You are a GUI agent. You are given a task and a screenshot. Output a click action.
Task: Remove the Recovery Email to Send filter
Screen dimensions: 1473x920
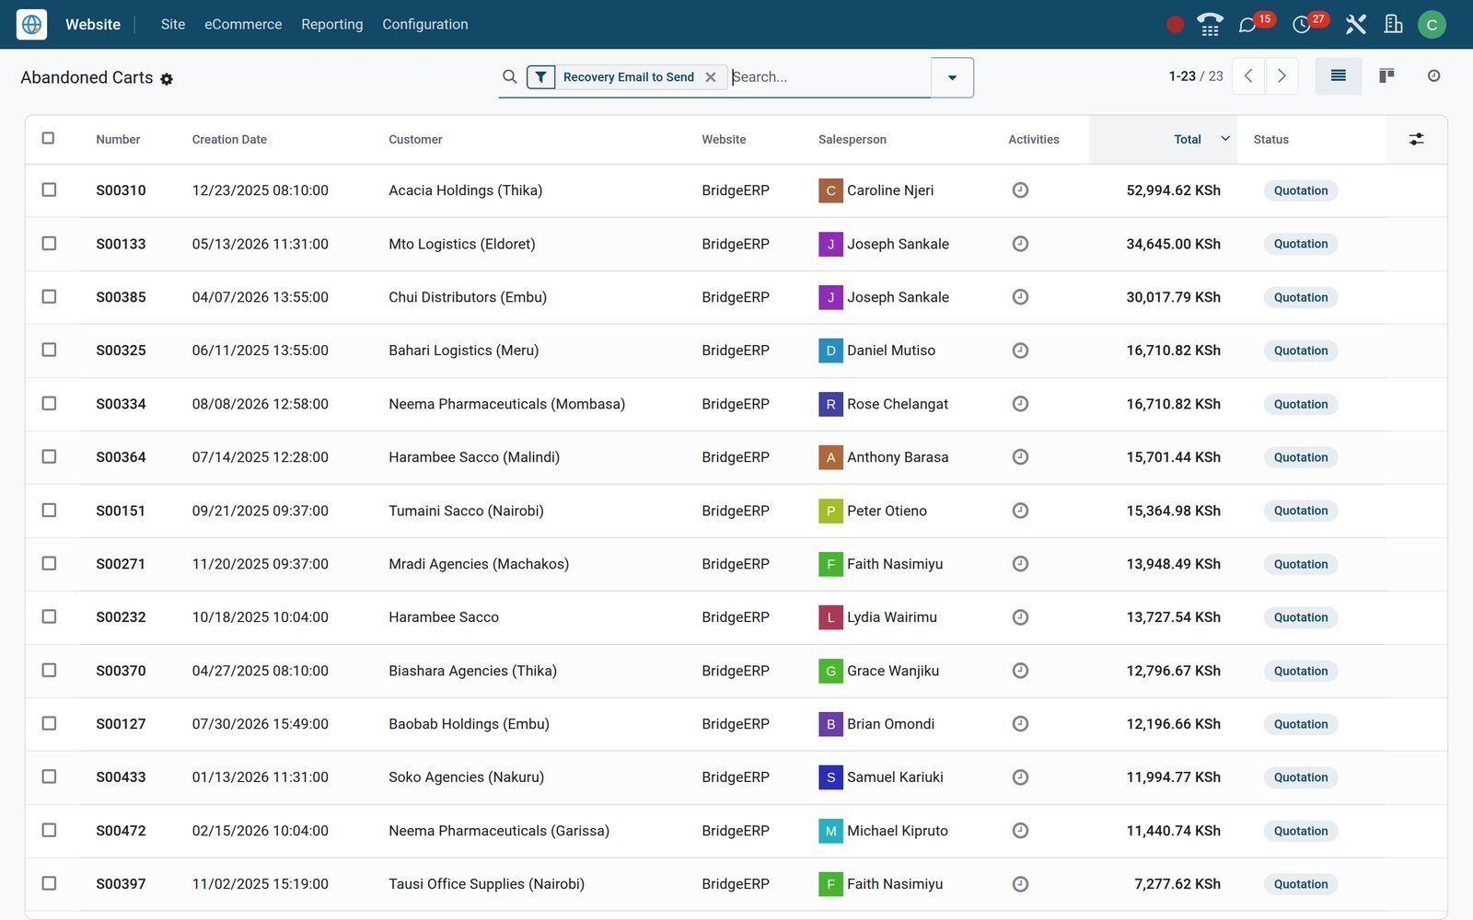coord(711,77)
